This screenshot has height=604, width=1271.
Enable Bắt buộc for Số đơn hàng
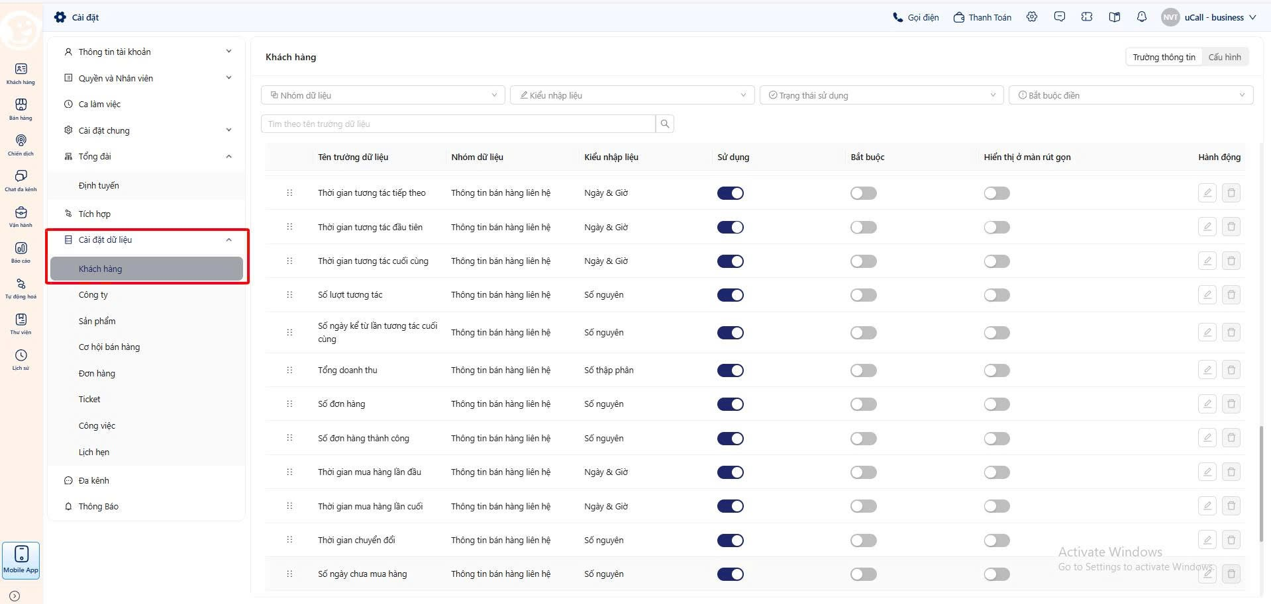point(864,404)
